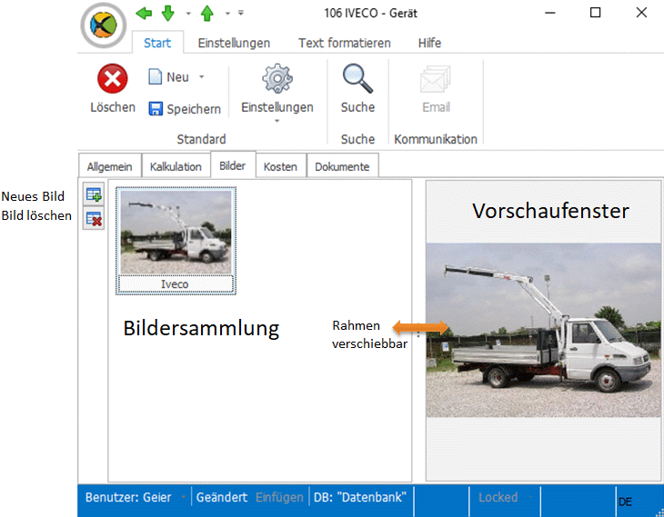Click the add new image icon
The image size is (664, 517).
(x=94, y=194)
